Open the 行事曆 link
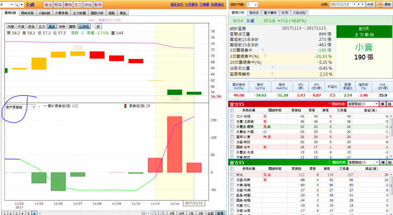This screenshot has height=215, width=393. coord(204,4)
